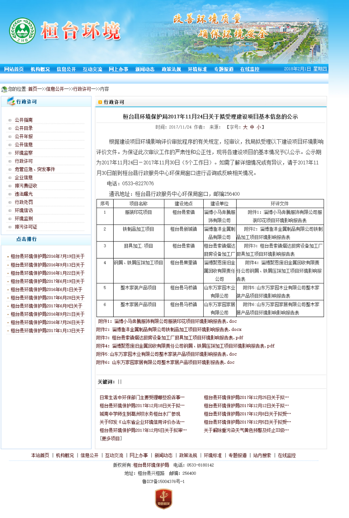The height and width of the screenshot is (518, 349).
Task: Select 公开年报 in the sidebar
Action: [x=24, y=136]
